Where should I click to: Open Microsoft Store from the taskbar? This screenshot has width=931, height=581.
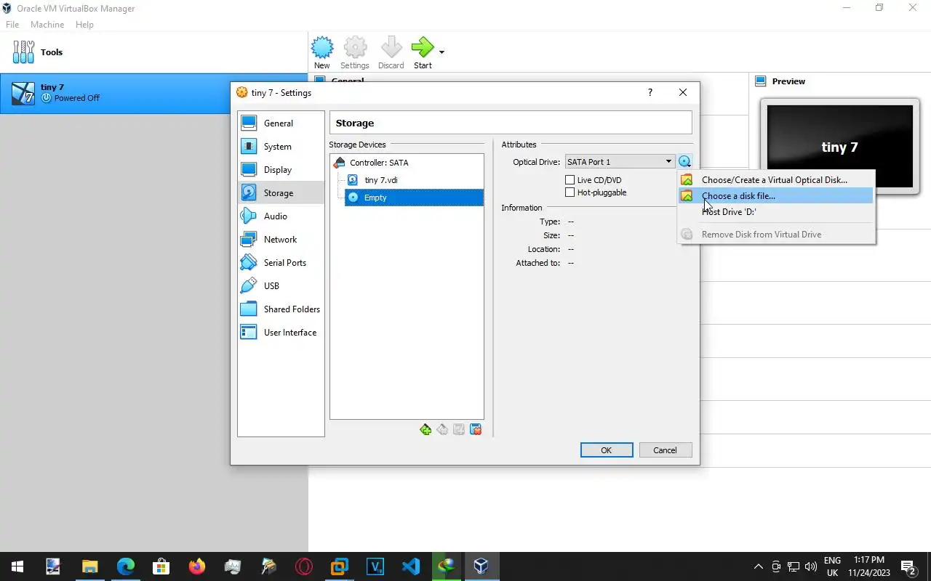(x=161, y=566)
